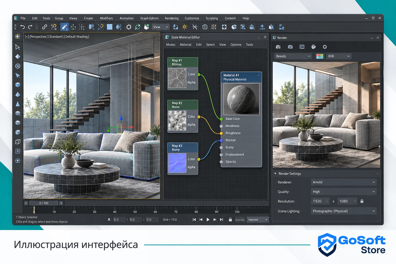Open the Beauty render pass dropdown
396x264 pixels.
pyautogui.click(x=293, y=56)
